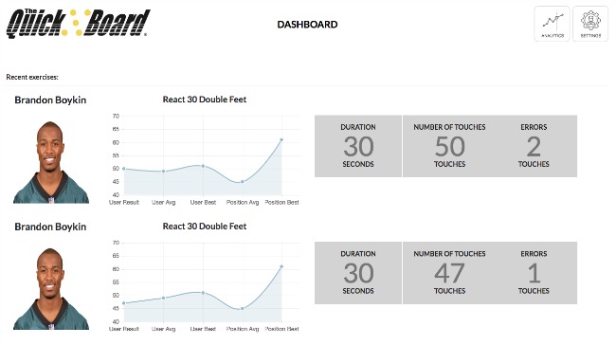Select the Errors 1 touches tile
Screen dimensions: 616x345
tap(534, 273)
